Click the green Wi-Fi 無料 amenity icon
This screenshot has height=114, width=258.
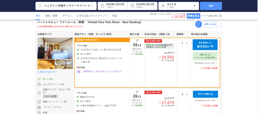point(39,79)
